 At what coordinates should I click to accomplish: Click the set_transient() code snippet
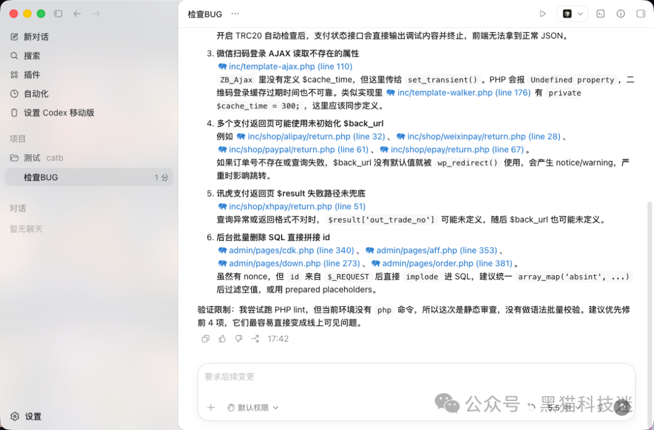tap(443, 80)
